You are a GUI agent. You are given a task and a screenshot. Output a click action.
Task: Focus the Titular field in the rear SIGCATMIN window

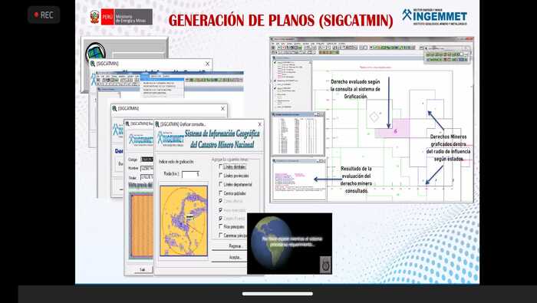click(x=147, y=177)
